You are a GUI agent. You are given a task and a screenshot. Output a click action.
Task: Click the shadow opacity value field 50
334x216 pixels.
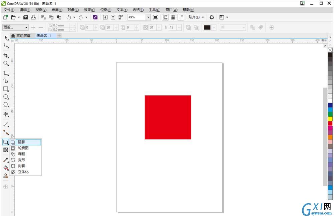click(152, 27)
